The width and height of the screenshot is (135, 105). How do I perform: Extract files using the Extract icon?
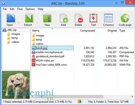coord(29,18)
